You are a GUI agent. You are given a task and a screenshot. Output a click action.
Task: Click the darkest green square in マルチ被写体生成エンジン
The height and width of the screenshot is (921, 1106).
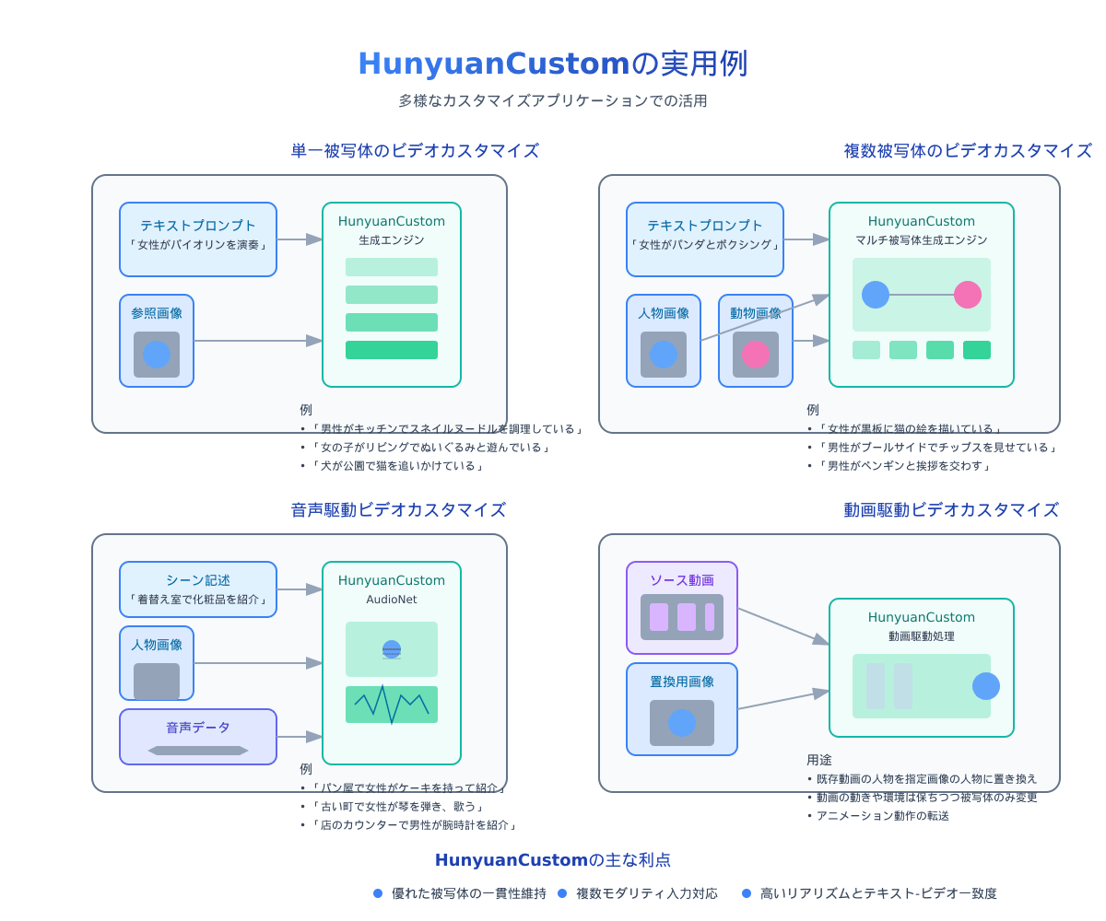(x=977, y=350)
